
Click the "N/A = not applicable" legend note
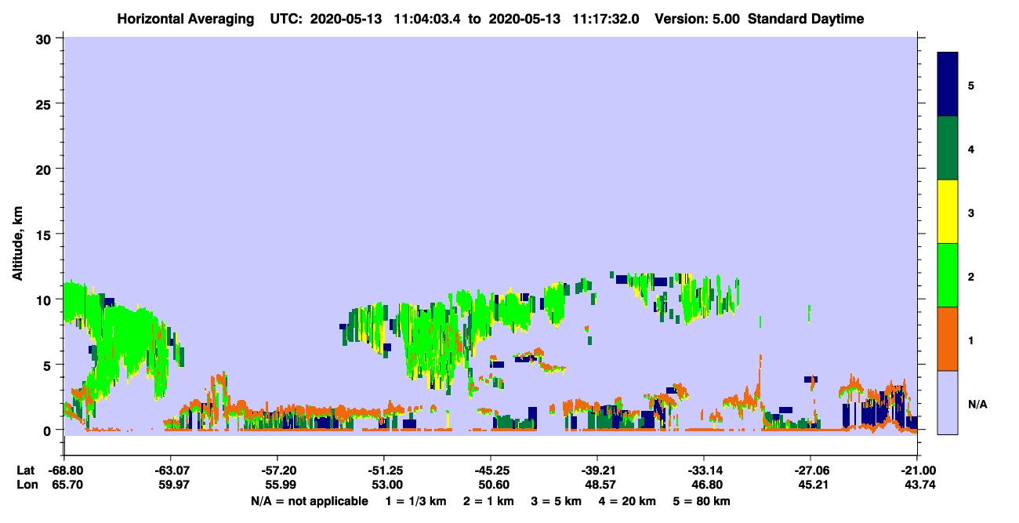[x=309, y=501]
